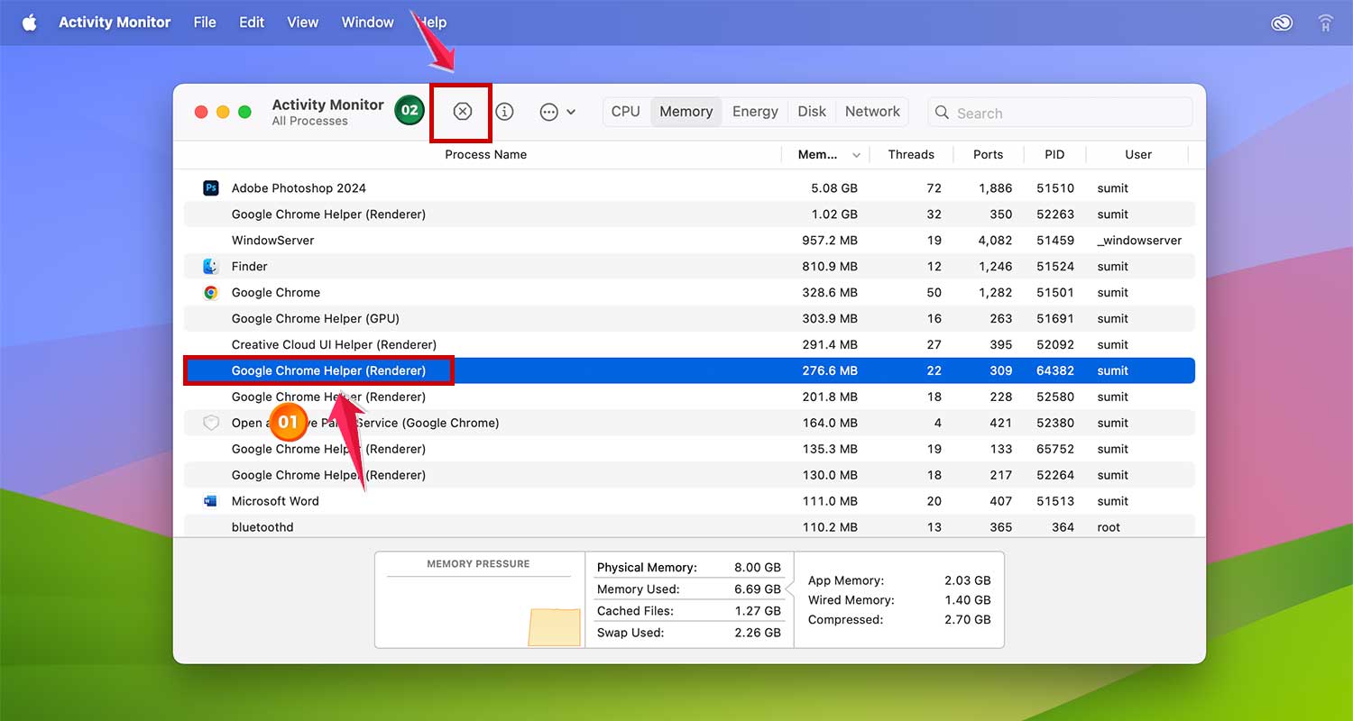This screenshot has width=1353, height=721.
Task: Switch to the Network tab
Action: [871, 111]
